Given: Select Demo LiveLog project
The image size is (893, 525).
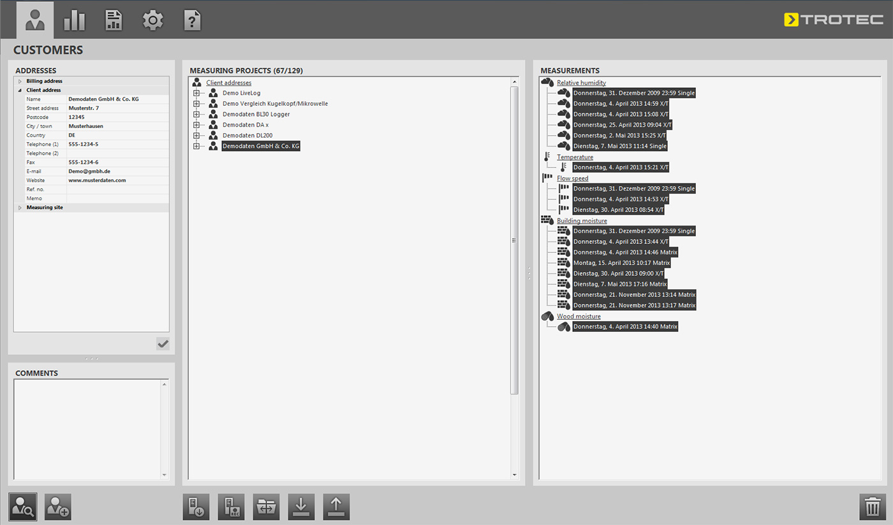Looking at the screenshot, I should coord(242,93).
